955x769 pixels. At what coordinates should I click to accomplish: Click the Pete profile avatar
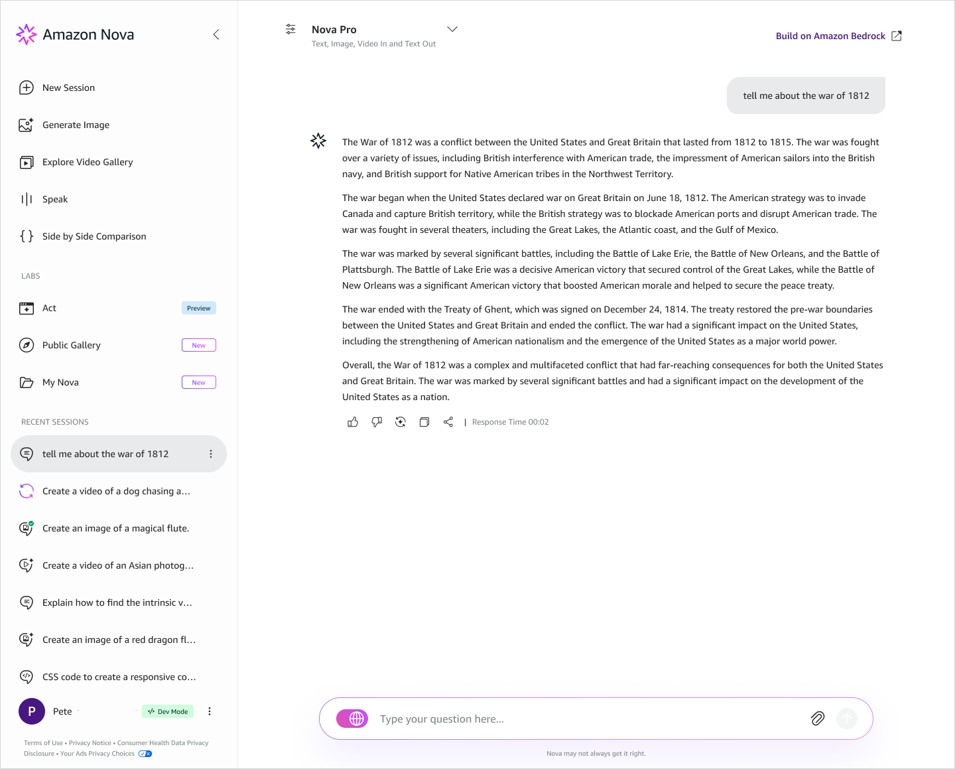32,711
